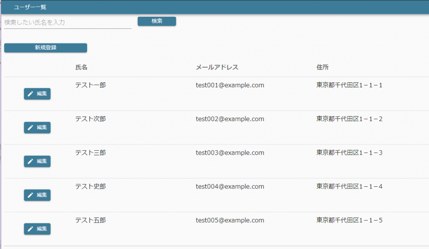The height and width of the screenshot is (249, 429).
Task: Select address 東京都千代田区1－1－5
Action: point(349,220)
